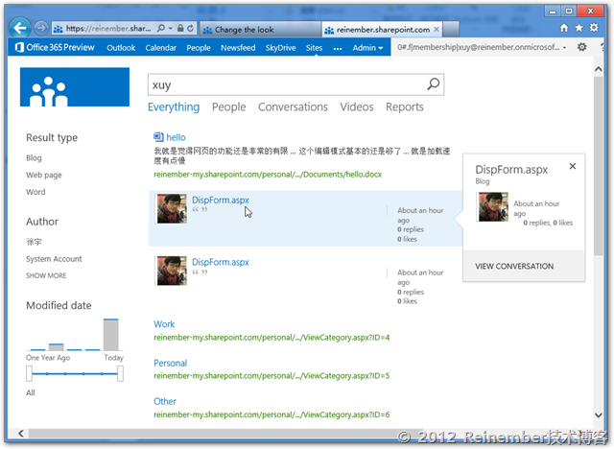The width and height of the screenshot is (614, 449).
Task: Click author photo on first DispForm.aspx result
Action: point(172,208)
